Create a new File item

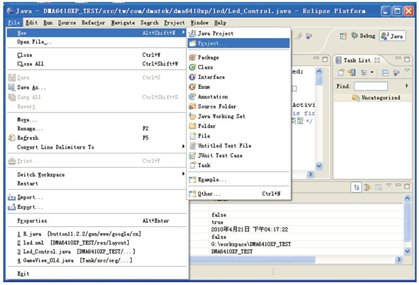pos(238,136)
